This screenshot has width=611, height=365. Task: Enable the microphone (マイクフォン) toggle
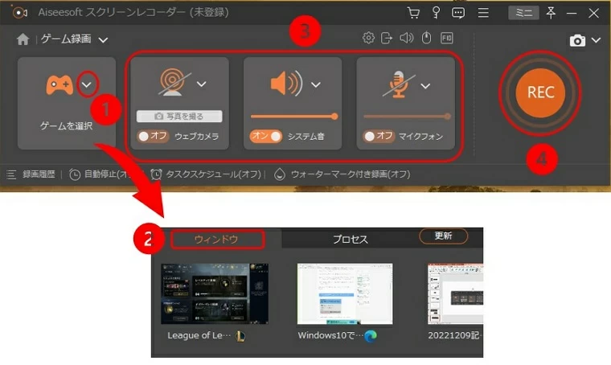(379, 136)
